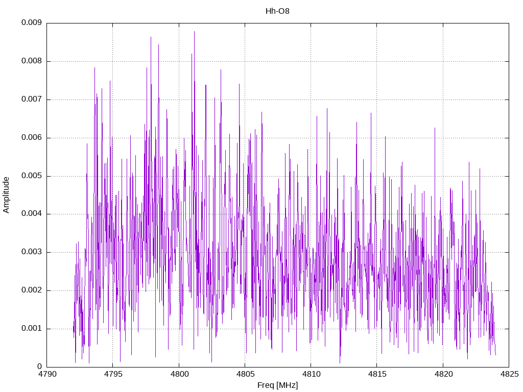Click the 4820 x-axis tick label

443,374
